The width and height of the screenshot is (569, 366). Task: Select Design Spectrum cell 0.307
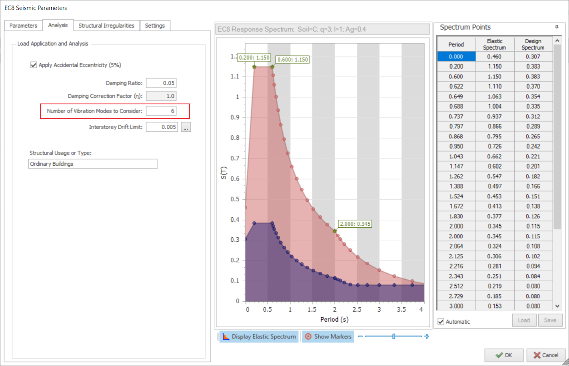coord(533,57)
